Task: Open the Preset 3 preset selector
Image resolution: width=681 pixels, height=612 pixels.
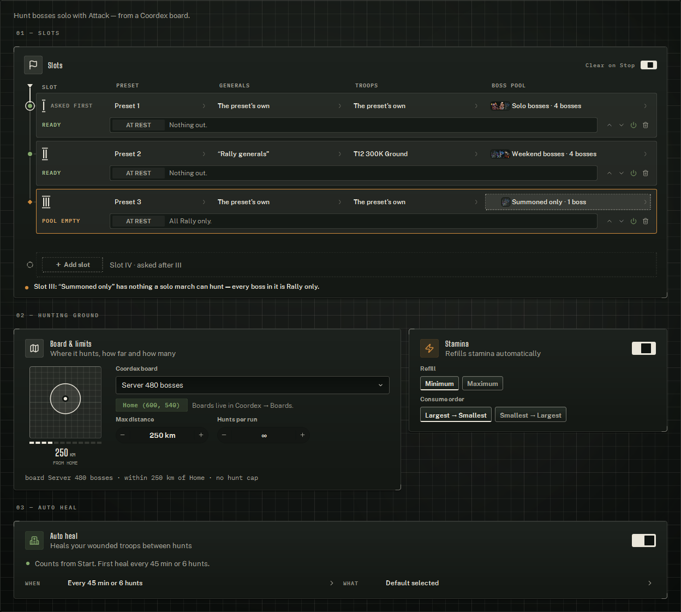Action: (x=160, y=202)
